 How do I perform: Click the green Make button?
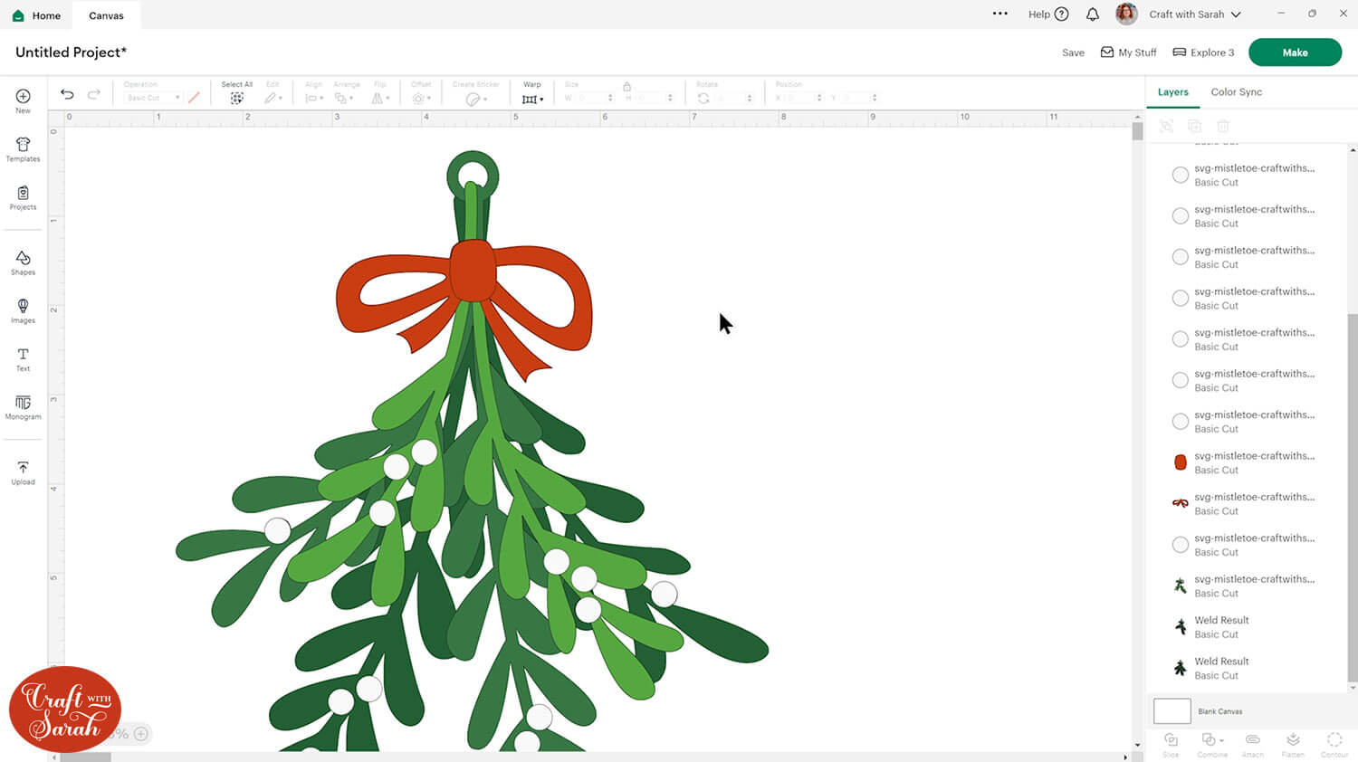(1295, 52)
